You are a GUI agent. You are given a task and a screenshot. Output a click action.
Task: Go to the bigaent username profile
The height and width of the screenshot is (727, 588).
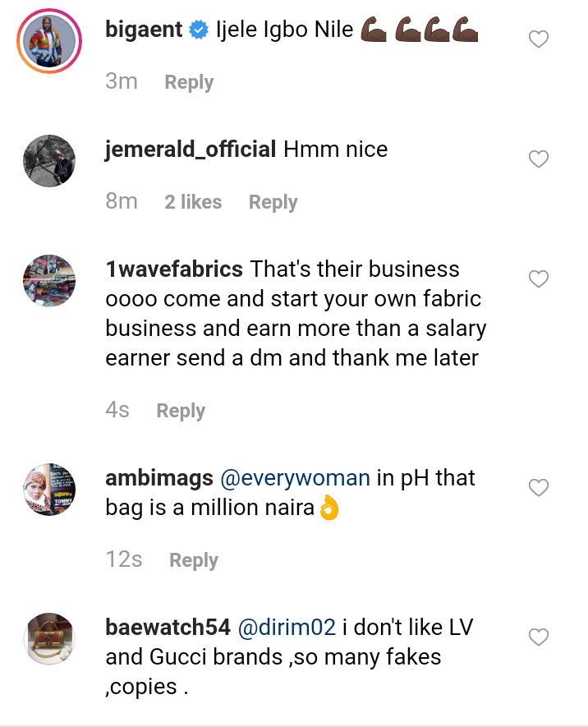145,30
